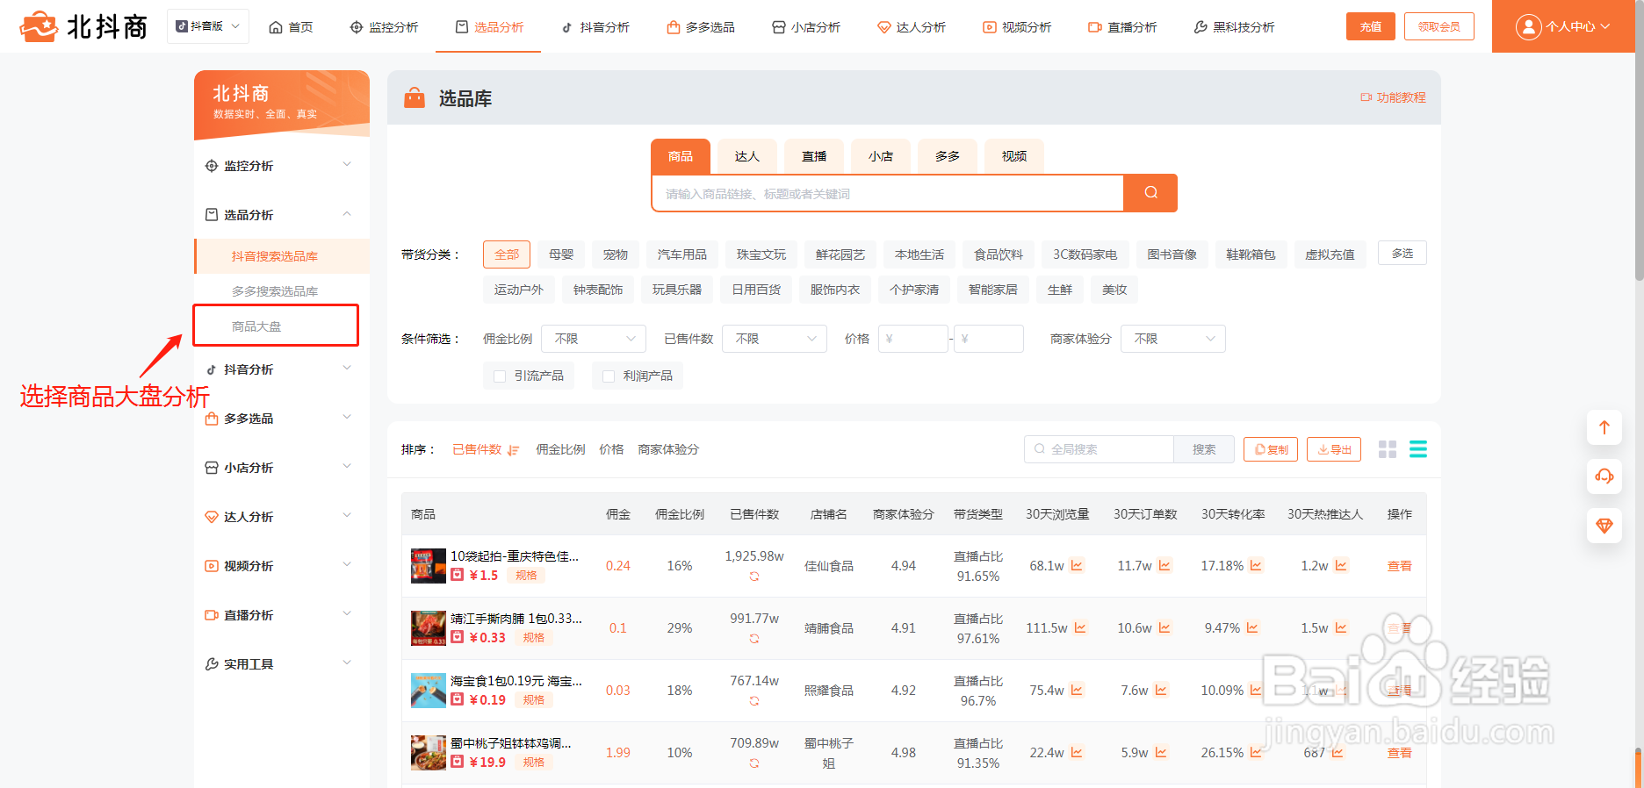Click the orange search magnifier button

point(1150,193)
